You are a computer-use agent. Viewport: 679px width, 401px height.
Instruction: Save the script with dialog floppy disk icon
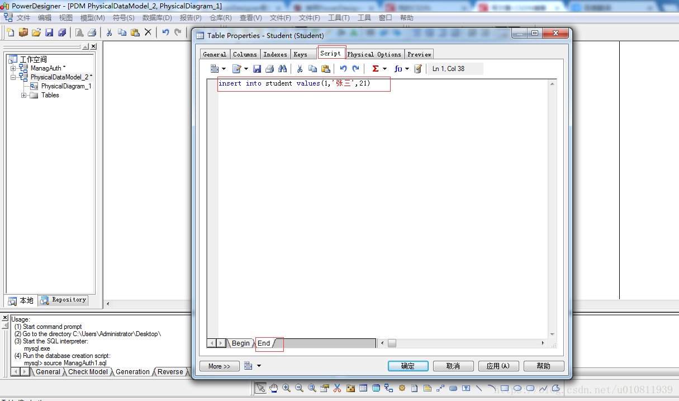click(257, 69)
